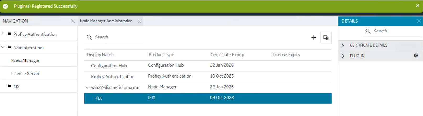Viewport: 423px width, 116px height.
Task: Click the magnifier icon in DETAILS search
Action: pyautogui.click(x=368, y=31)
